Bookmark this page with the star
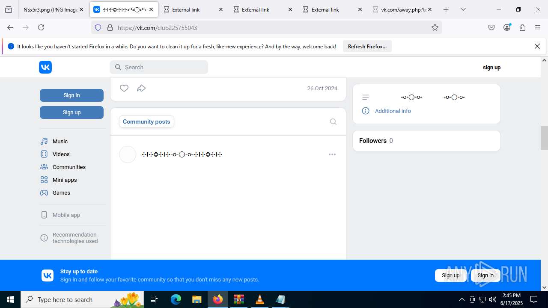548x308 pixels. (x=435, y=27)
